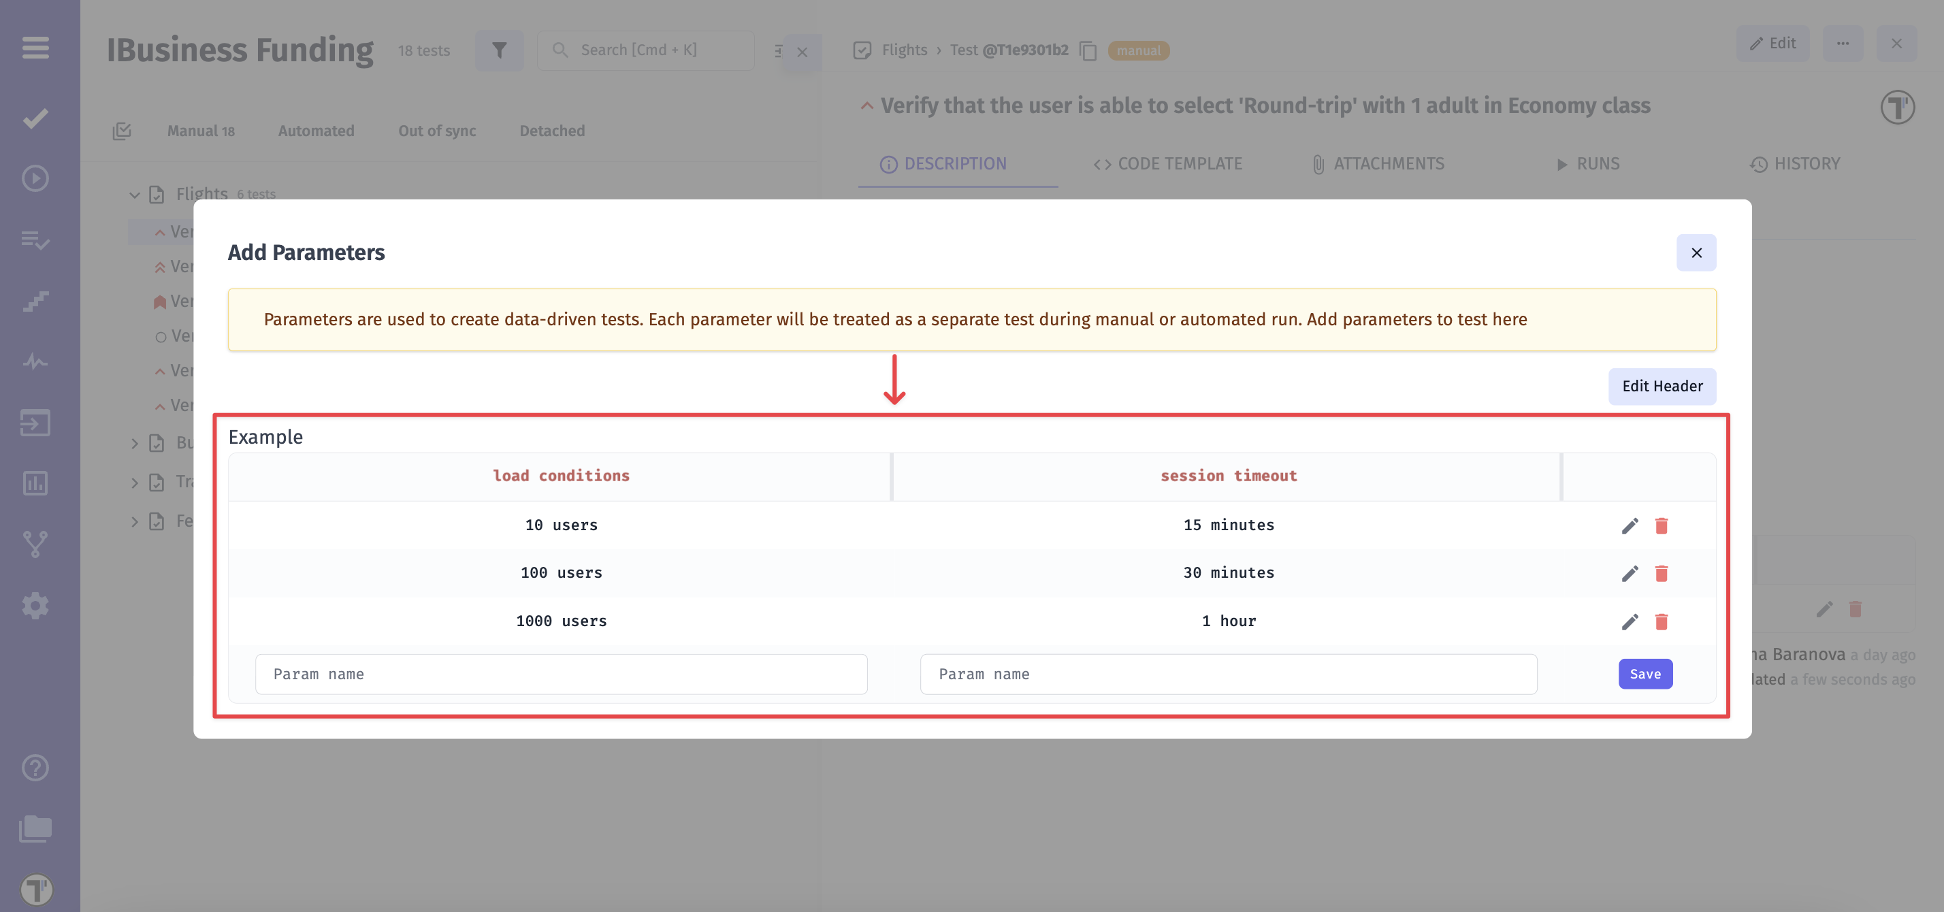1944x912 pixels.
Task: Edit the 100 users parameter row
Action: (1630, 572)
